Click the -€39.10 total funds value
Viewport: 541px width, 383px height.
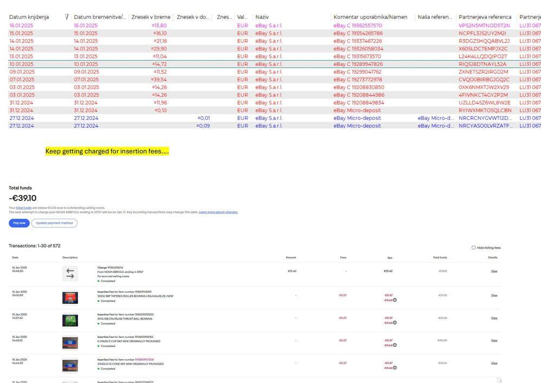pyautogui.click(x=22, y=198)
